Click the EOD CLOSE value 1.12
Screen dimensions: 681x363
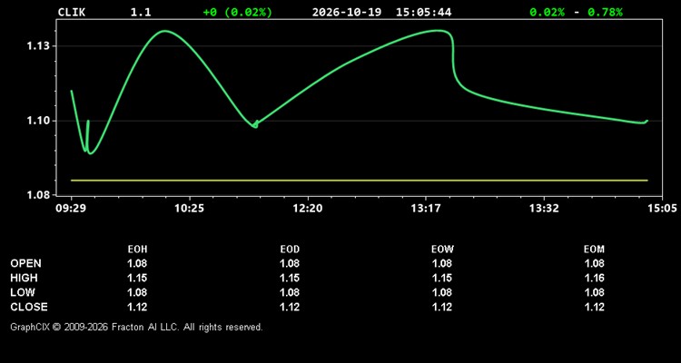click(x=290, y=307)
